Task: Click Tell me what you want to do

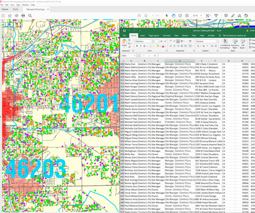Action: (234, 36)
